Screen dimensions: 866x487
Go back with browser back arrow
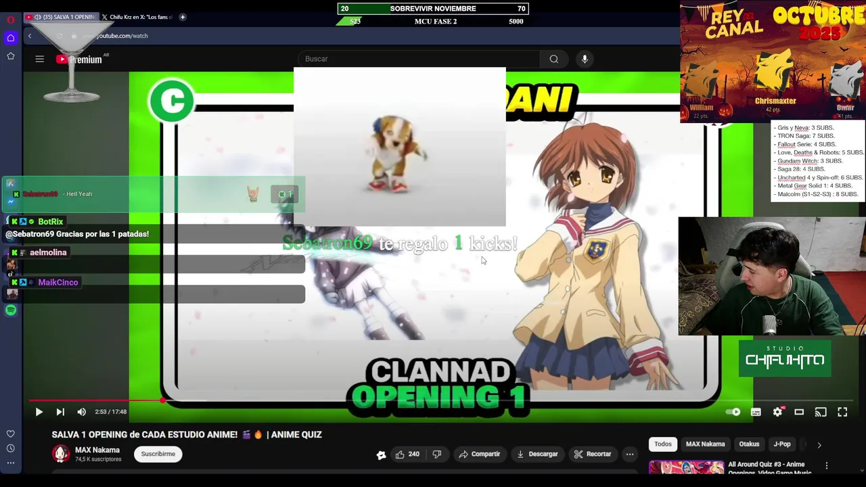coord(30,36)
